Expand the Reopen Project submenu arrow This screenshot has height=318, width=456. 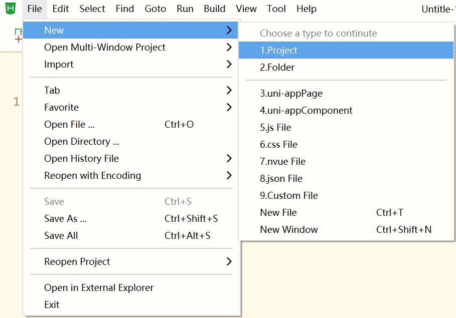(x=229, y=261)
